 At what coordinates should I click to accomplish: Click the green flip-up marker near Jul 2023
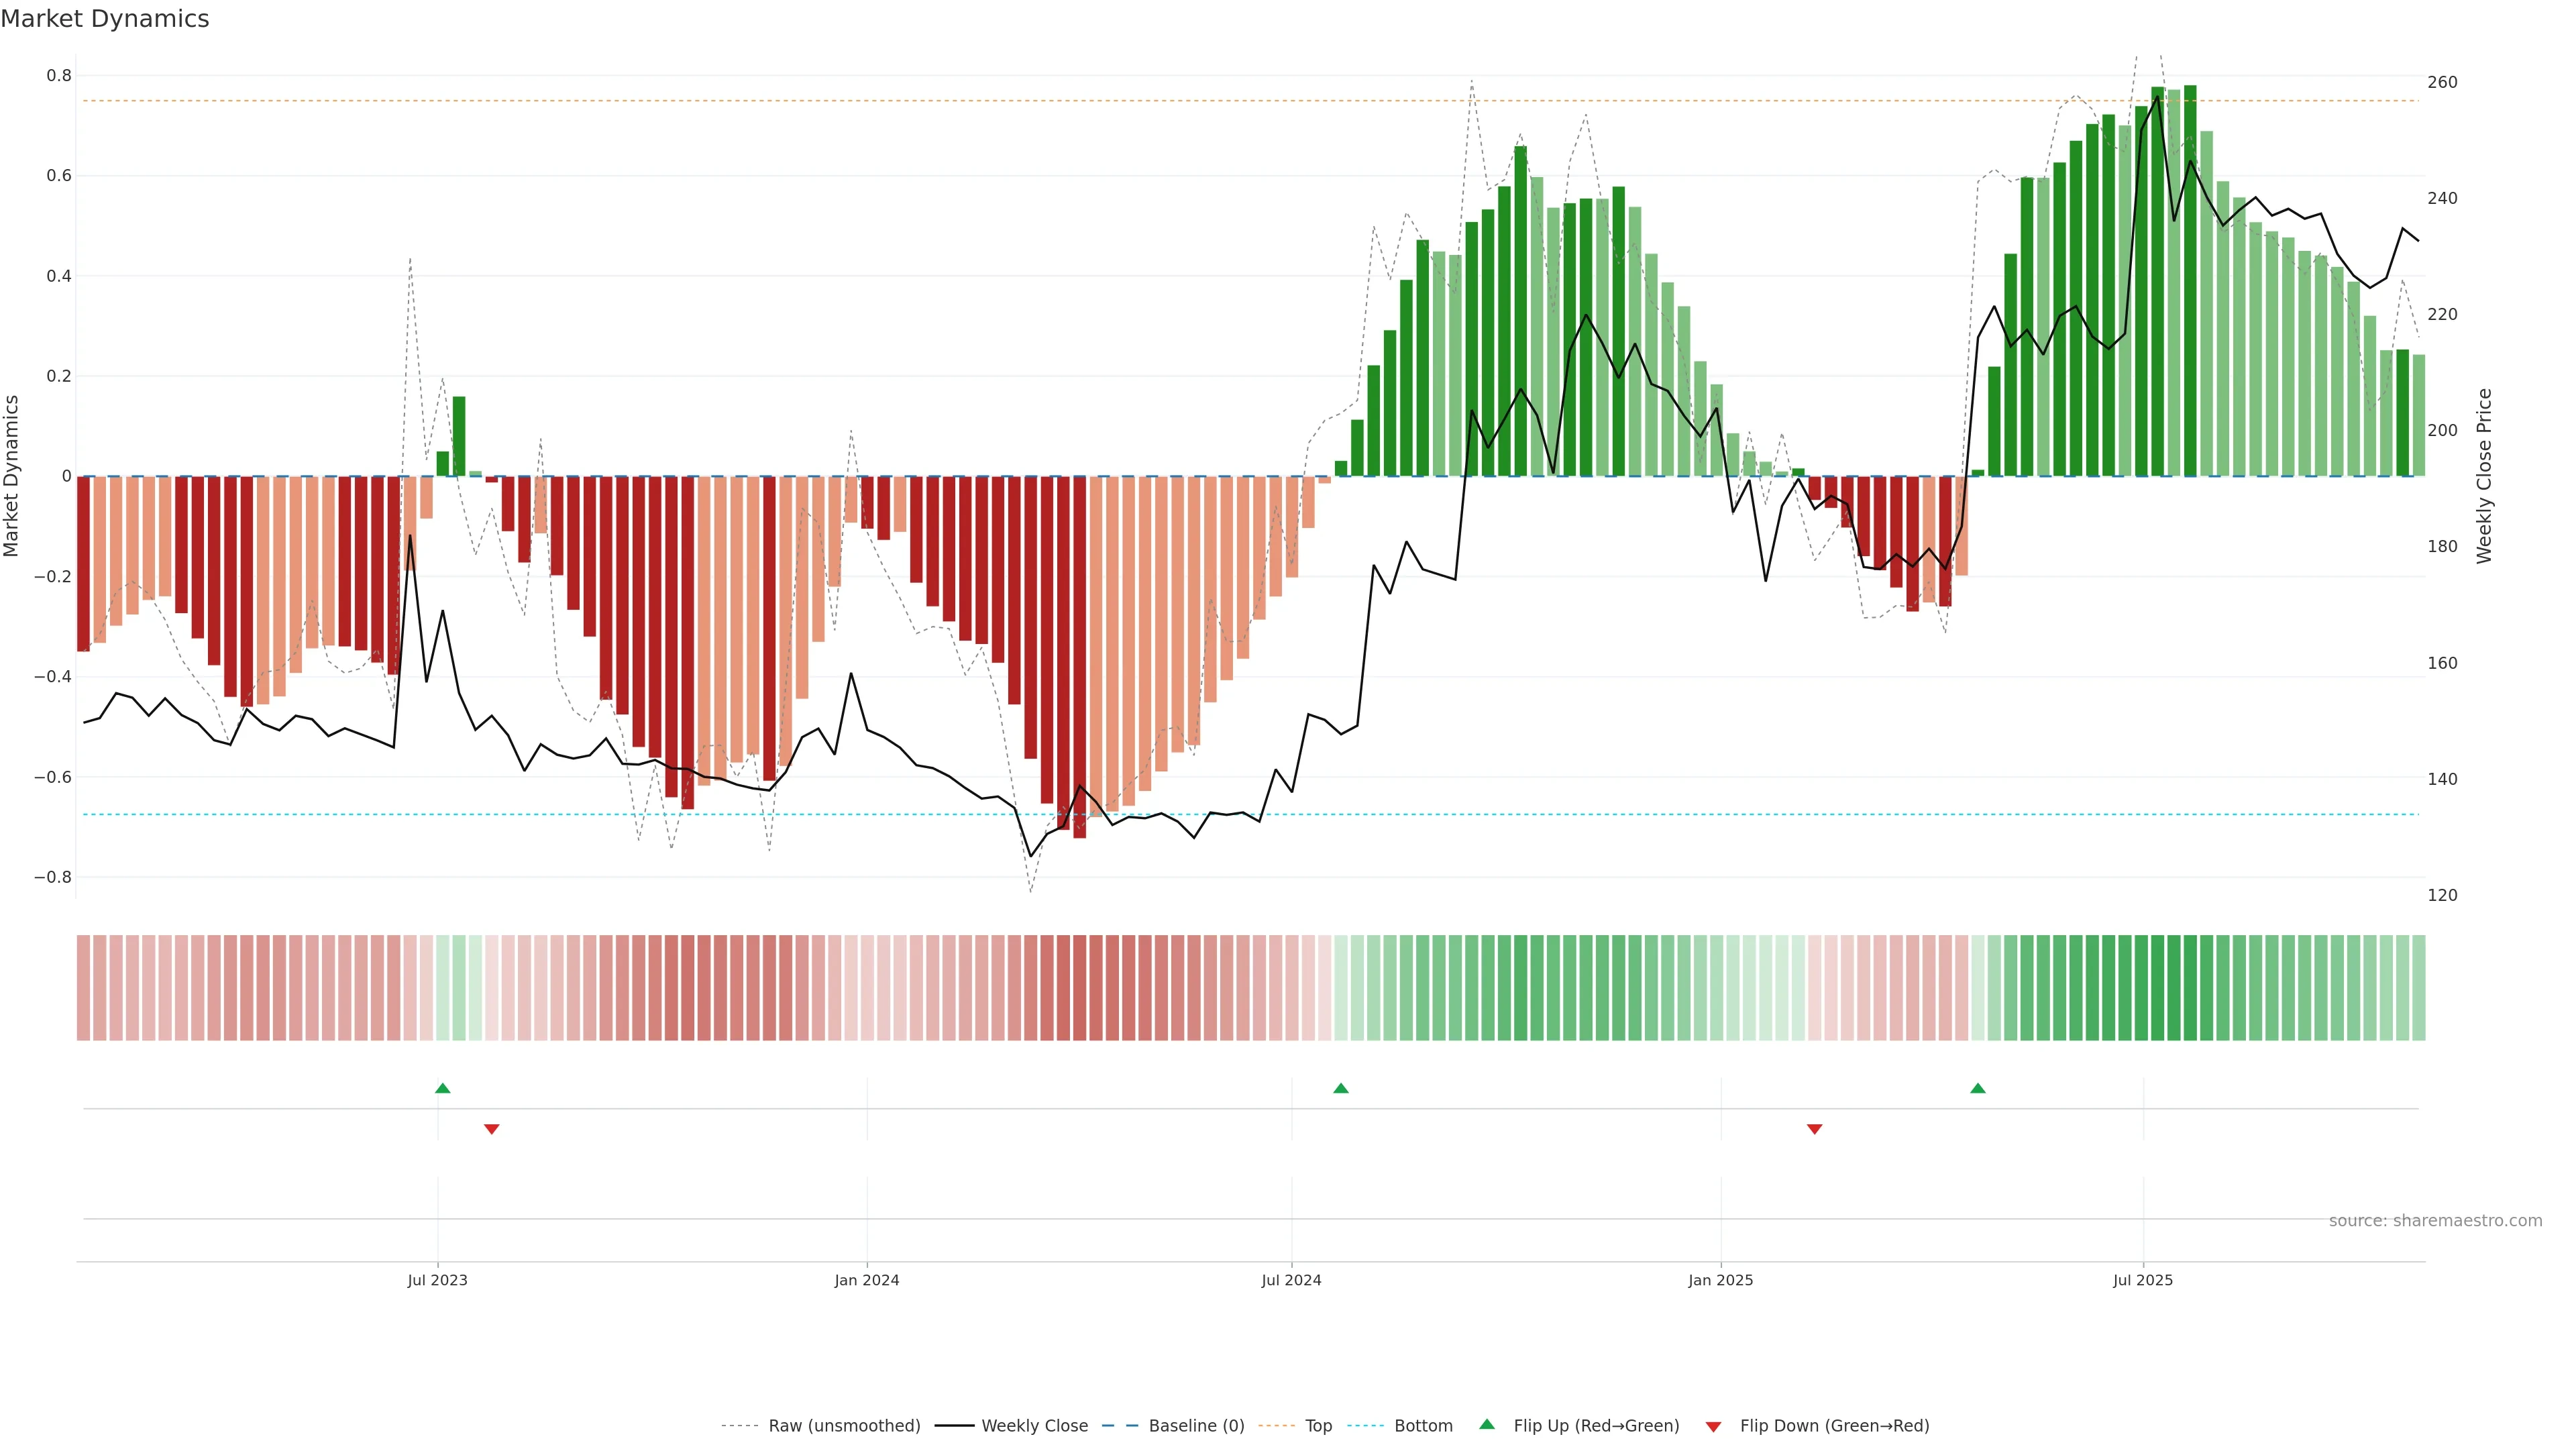[x=443, y=1088]
